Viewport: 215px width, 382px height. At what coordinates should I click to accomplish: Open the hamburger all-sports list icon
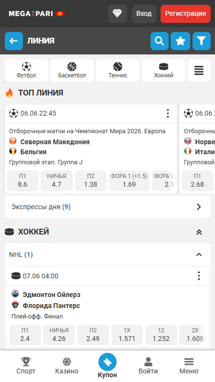pyautogui.click(x=199, y=70)
